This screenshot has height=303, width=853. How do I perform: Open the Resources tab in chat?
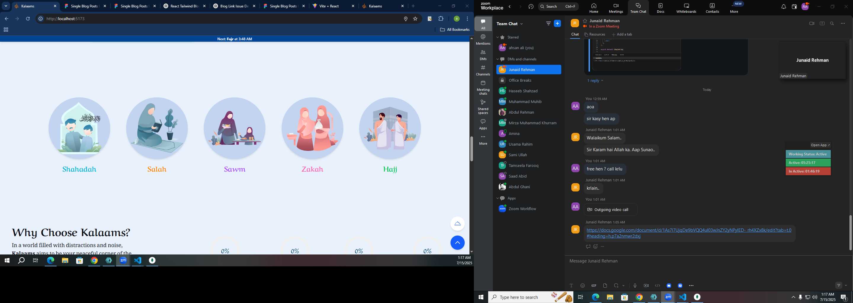pos(595,34)
